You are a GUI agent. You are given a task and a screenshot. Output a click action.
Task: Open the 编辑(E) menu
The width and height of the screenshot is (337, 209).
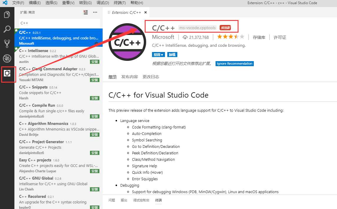click(x=35, y=3)
